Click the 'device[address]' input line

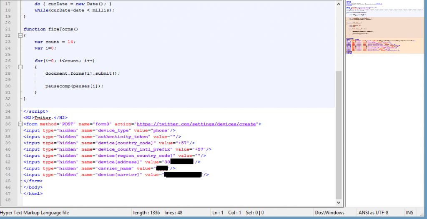tap(112, 162)
